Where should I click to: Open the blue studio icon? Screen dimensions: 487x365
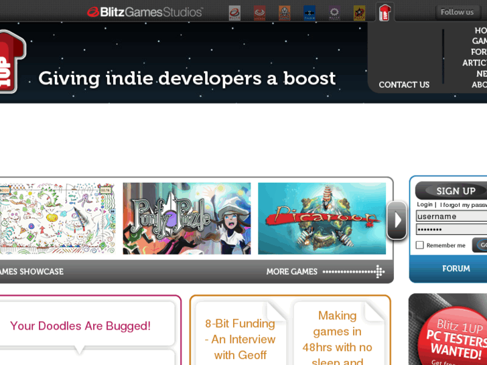[309, 13]
